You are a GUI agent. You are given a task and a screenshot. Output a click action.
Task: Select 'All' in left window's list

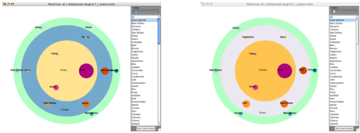[144, 17]
